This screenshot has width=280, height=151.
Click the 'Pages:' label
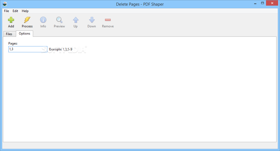coord(13,43)
